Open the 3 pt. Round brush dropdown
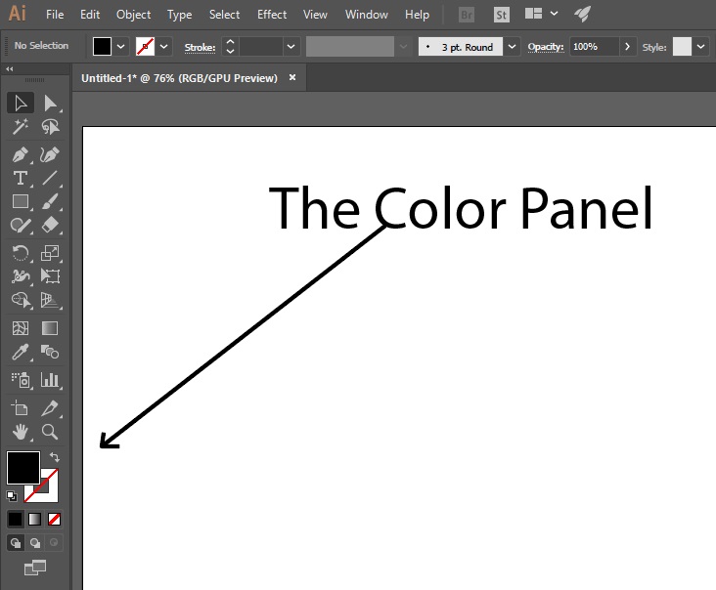Screen dimensions: 716x590 pos(513,47)
